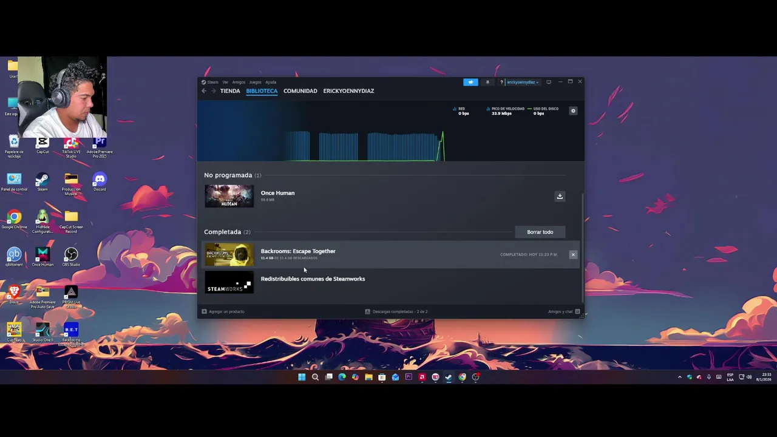777x437 pixels.
Task: Click the Steam announcements megaphone icon
Action: click(x=470, y=82)
